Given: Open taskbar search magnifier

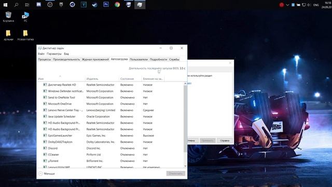Looking at the screenshot, I should (x=16, y=5).
